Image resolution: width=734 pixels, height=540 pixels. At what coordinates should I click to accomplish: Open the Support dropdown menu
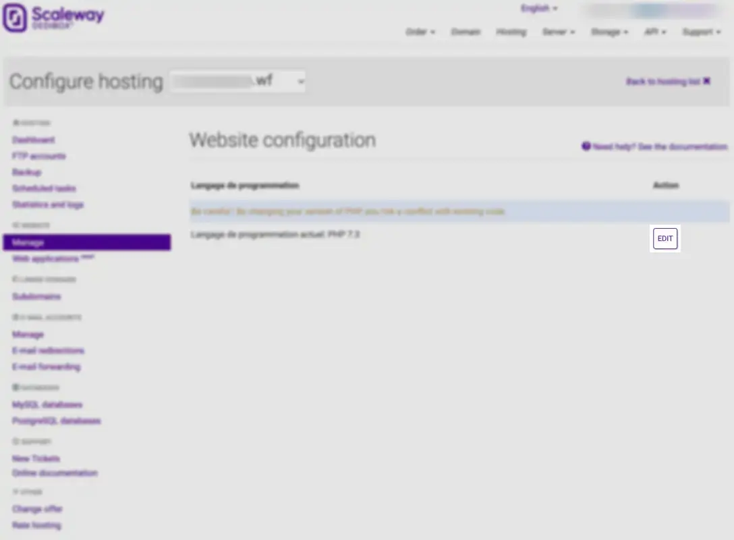[701, 32]
